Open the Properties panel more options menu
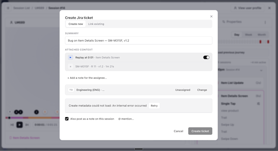The image size is (278, 151). tap(265, 22)
